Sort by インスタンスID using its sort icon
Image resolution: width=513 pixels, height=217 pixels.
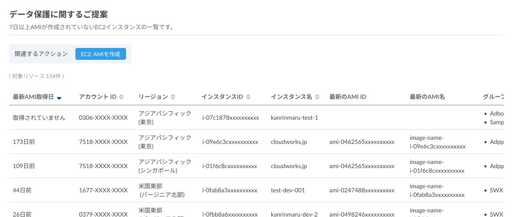click(x=248, y=97)
